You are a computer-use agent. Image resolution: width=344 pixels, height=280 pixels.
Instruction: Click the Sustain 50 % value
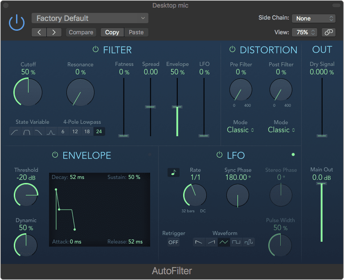pyautogui.click(x=134, y=177)
